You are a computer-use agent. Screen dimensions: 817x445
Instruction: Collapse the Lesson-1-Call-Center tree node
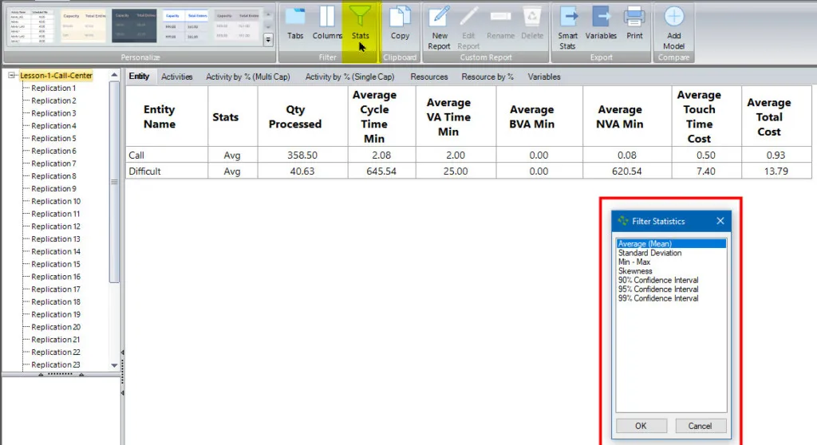point(11,76)
